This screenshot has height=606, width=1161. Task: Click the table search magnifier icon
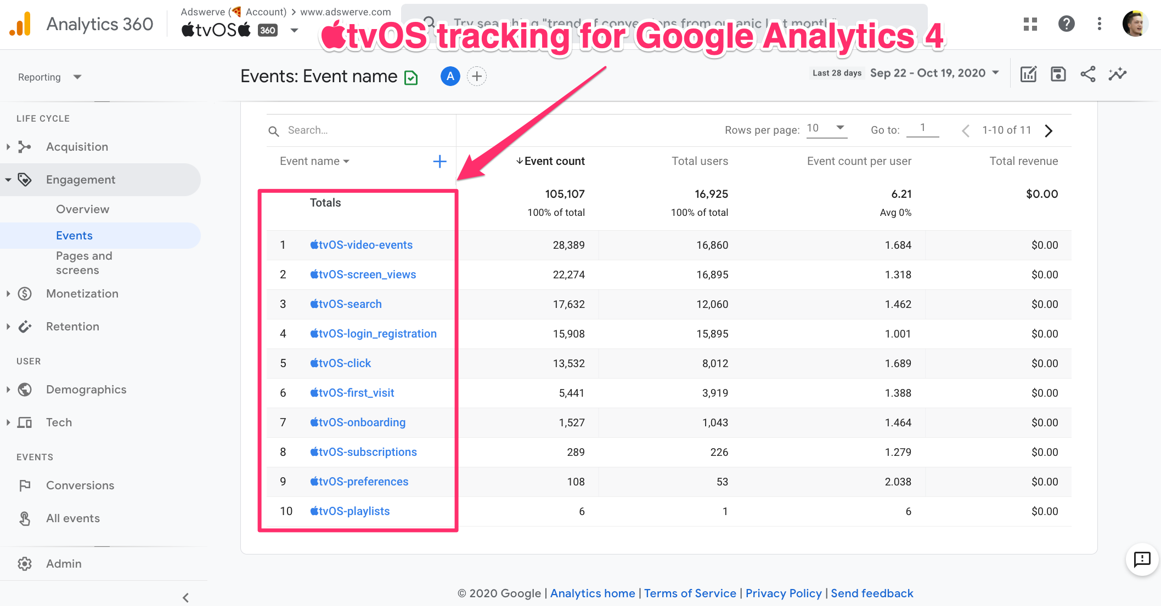click(274, 131)
